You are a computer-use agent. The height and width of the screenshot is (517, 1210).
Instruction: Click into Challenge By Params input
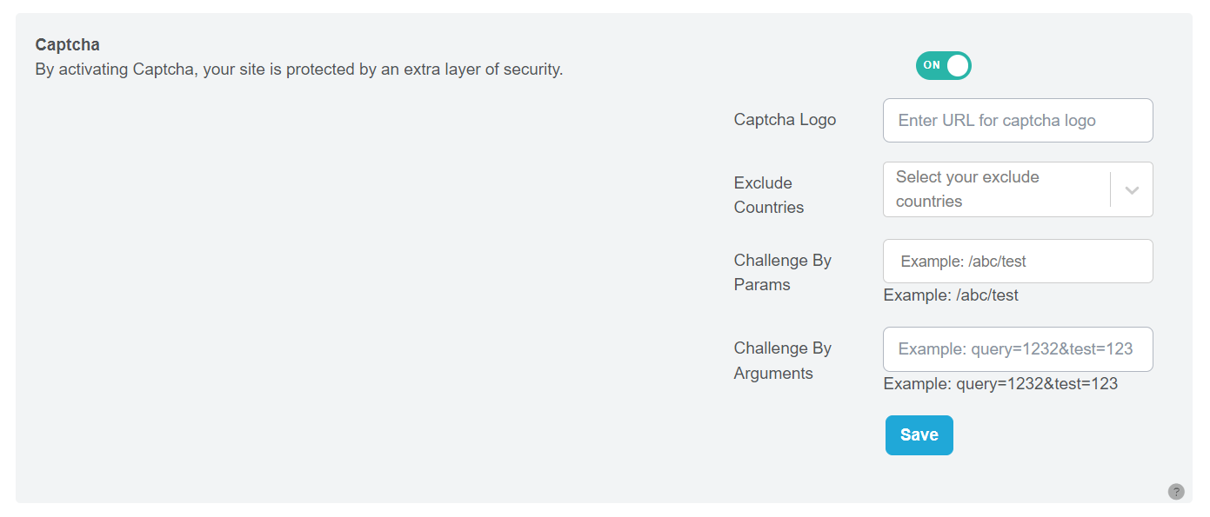[x=1017, y=261]
